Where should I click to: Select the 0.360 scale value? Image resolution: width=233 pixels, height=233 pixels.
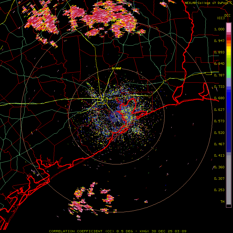click(x=219, y=167)
